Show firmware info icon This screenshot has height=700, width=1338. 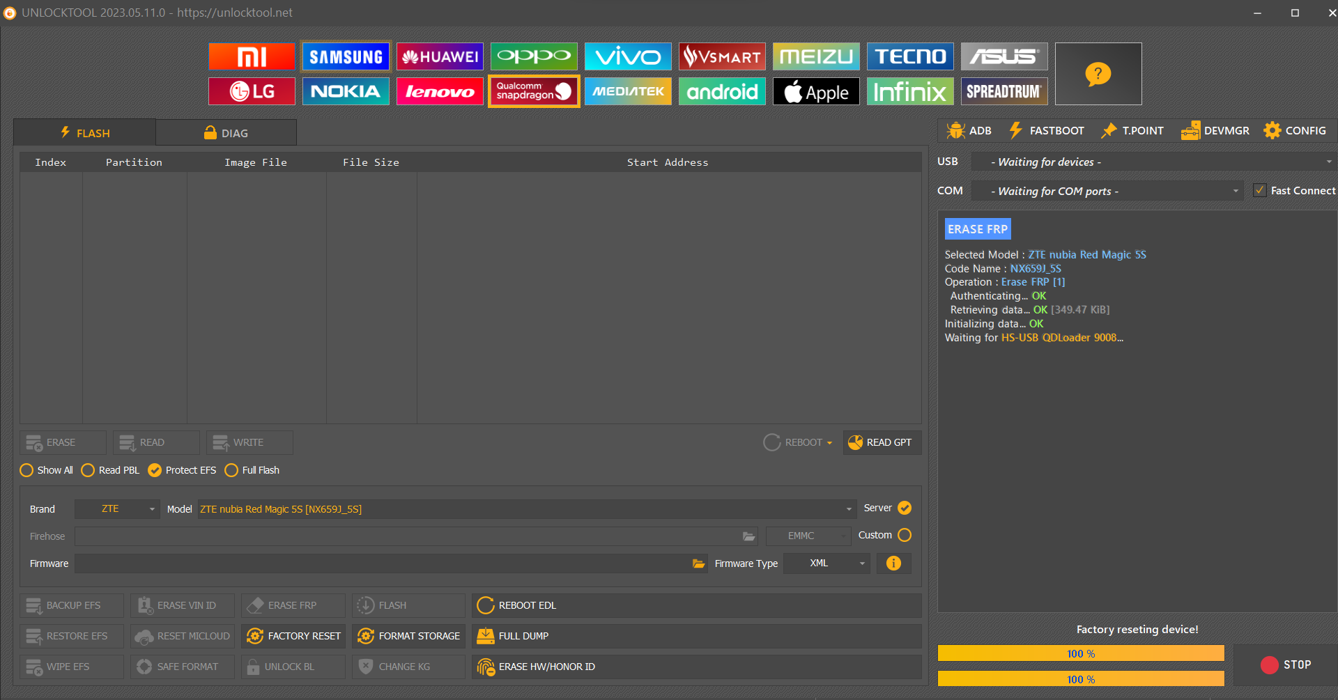pyautogui.click(x=893, y=563)
